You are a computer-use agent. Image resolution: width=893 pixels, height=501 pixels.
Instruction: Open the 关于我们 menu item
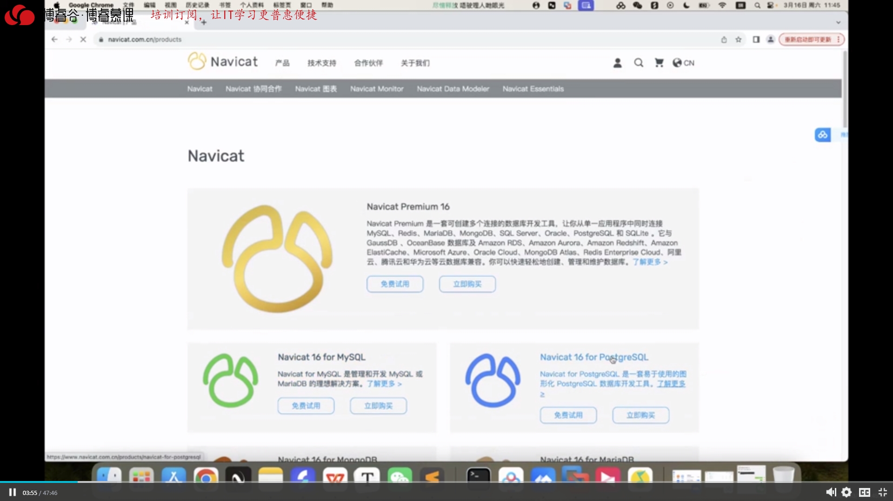(x=415, y=63)
